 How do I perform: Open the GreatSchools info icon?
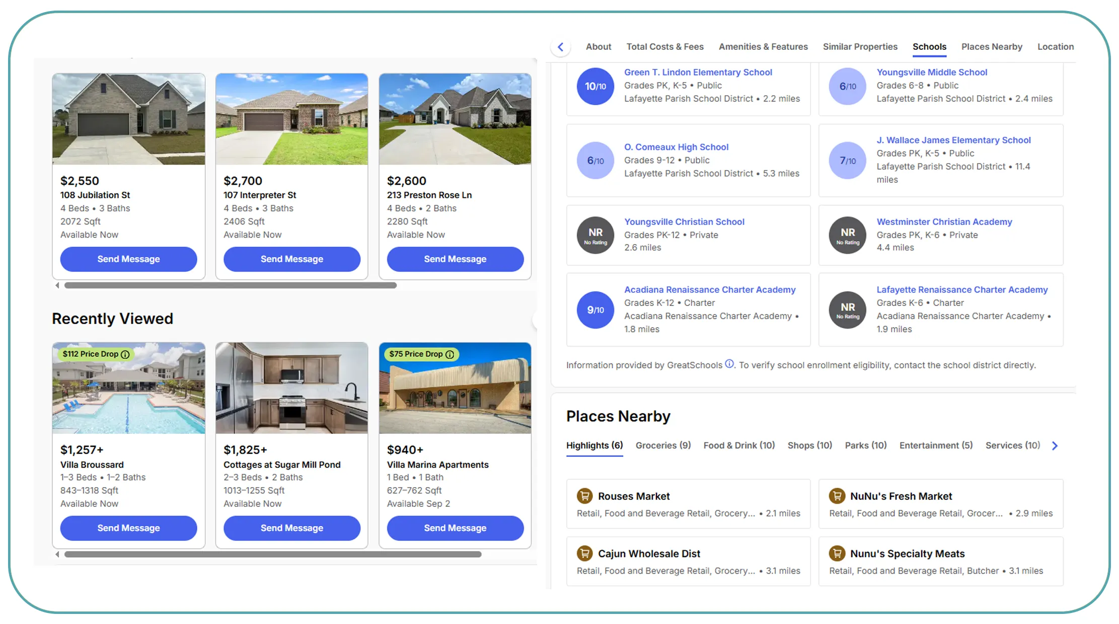[x=729, y=364]
